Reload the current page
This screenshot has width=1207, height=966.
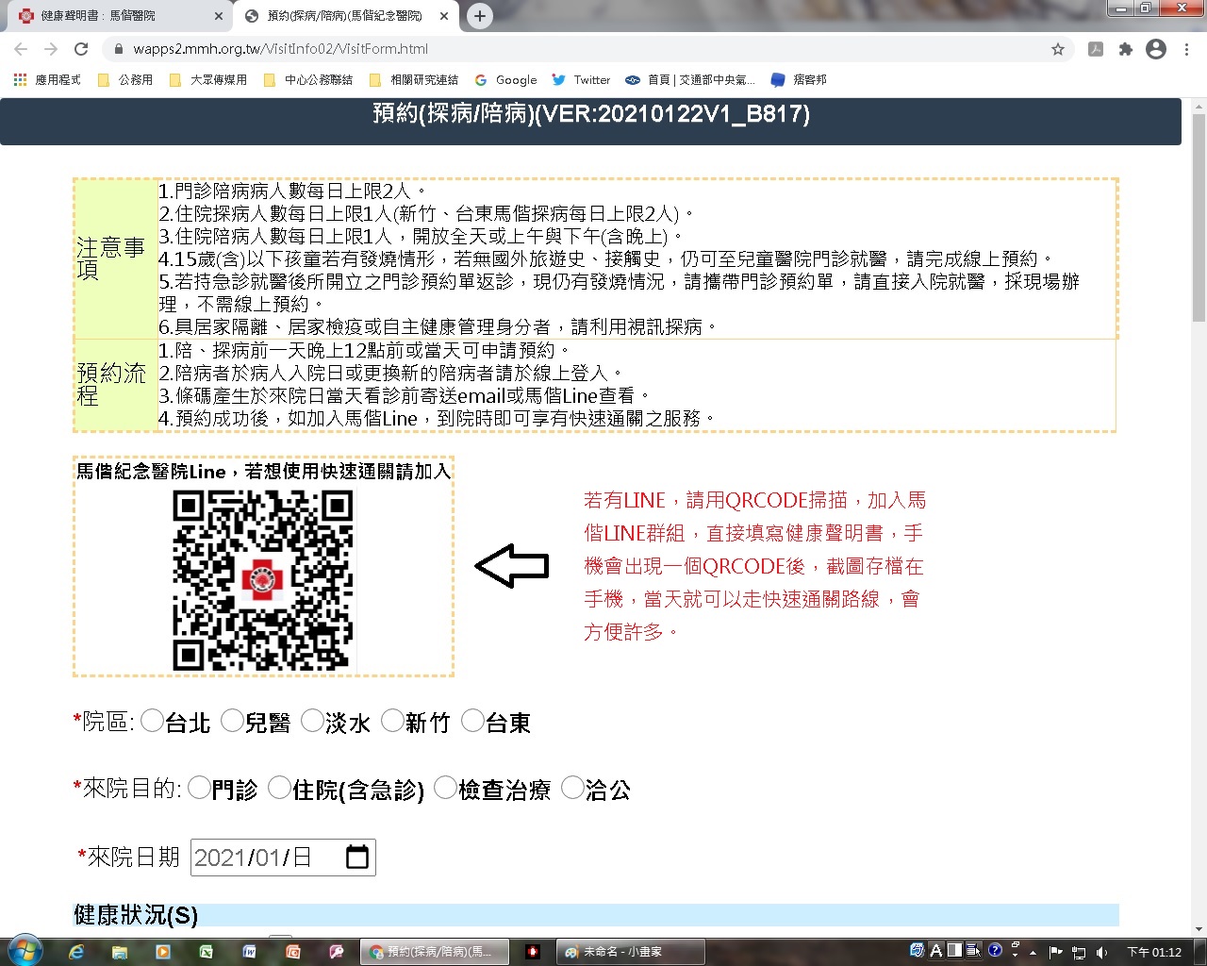tap(81, 49)
